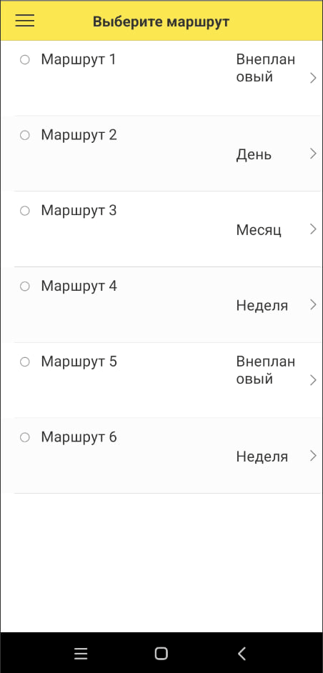323x673 pixels.
Task: Open Маршрут 6 chevron arrow
Action: [313, 456]
